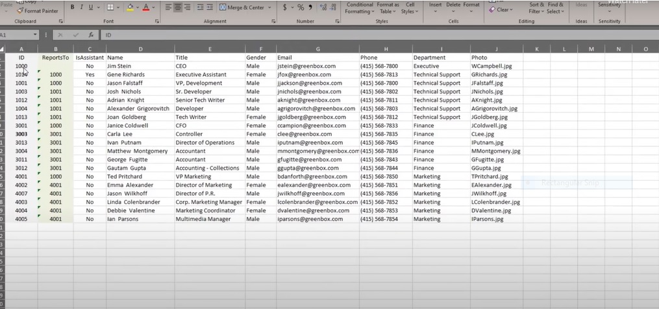Select Yes in IsAssistant column

click(x=90, y=74)
